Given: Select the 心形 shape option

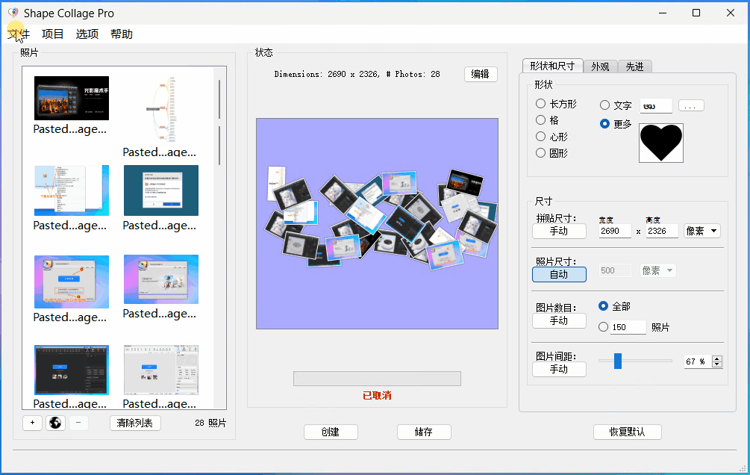Looking at the screenshot, I should [540, 137].
